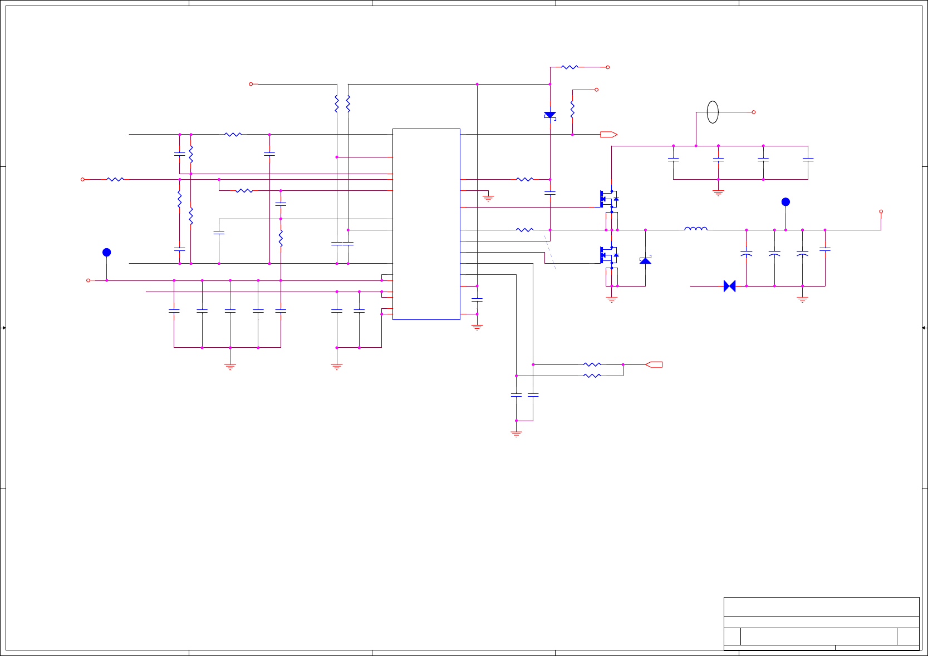Click the dashed diagonal line near MOSFETs
The image size is (928, 656).
click(x=550, y=252)
